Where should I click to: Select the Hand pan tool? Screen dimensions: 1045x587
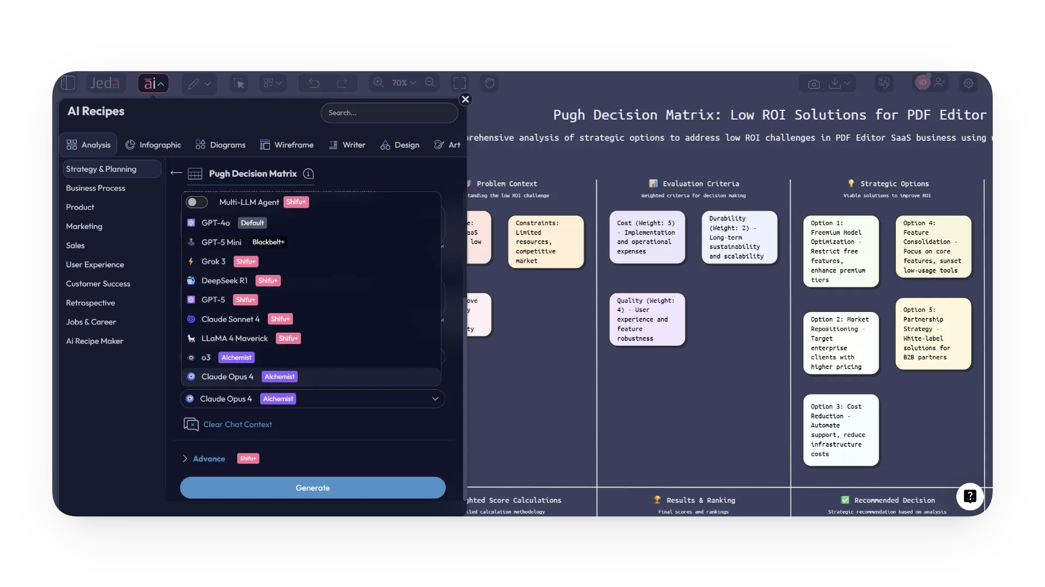point(489,83)
